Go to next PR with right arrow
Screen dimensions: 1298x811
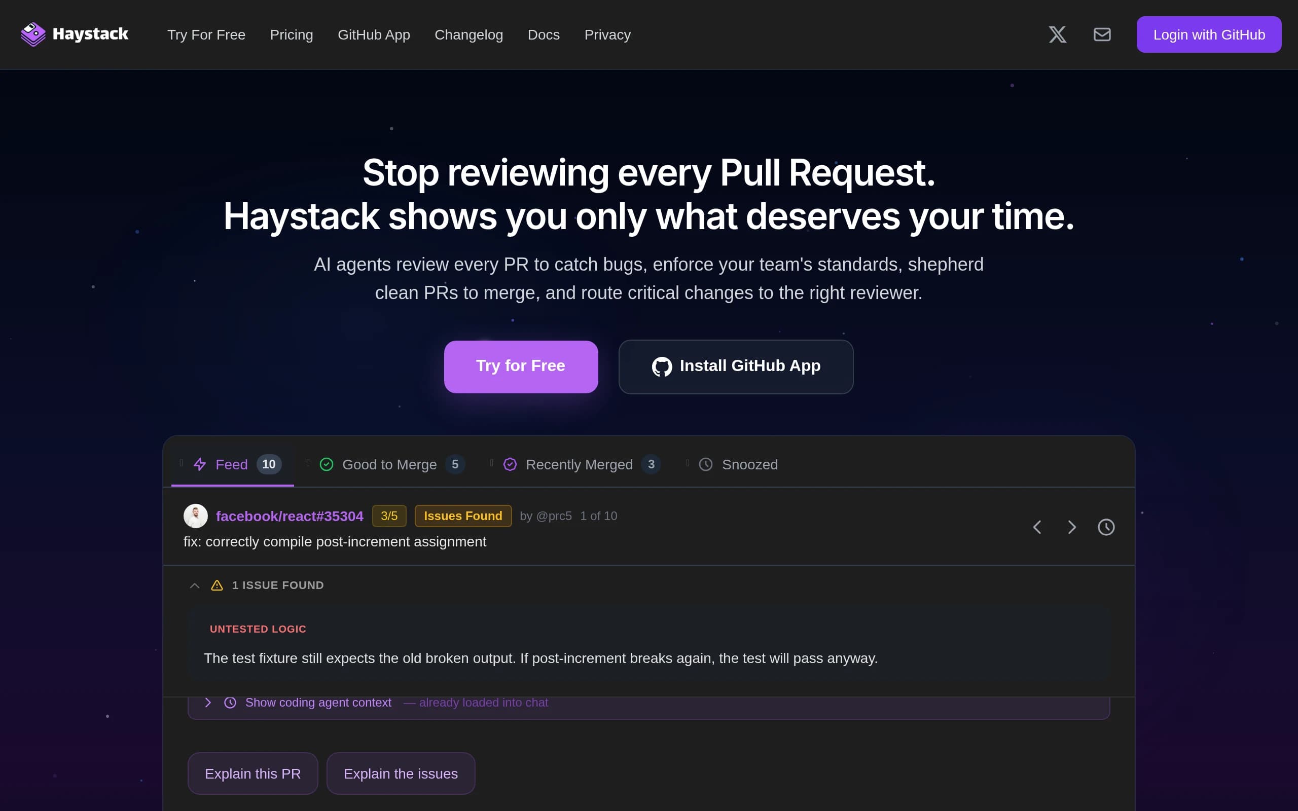(1072, 527)
